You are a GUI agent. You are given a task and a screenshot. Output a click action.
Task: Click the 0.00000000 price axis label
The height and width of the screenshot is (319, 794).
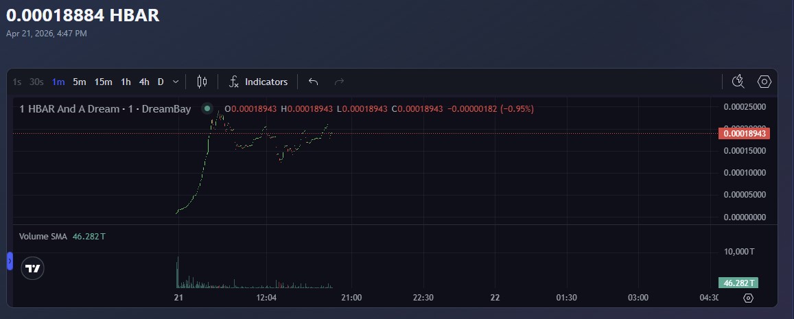click(745, 217)
